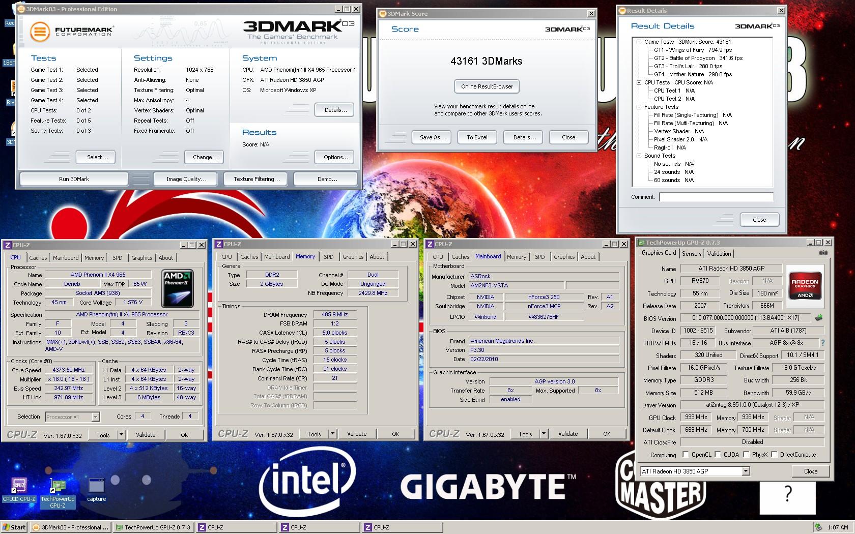Click Bus Interface question mark in GPU-Z
The width and height of the screenshot is (855, 534).
822,343
